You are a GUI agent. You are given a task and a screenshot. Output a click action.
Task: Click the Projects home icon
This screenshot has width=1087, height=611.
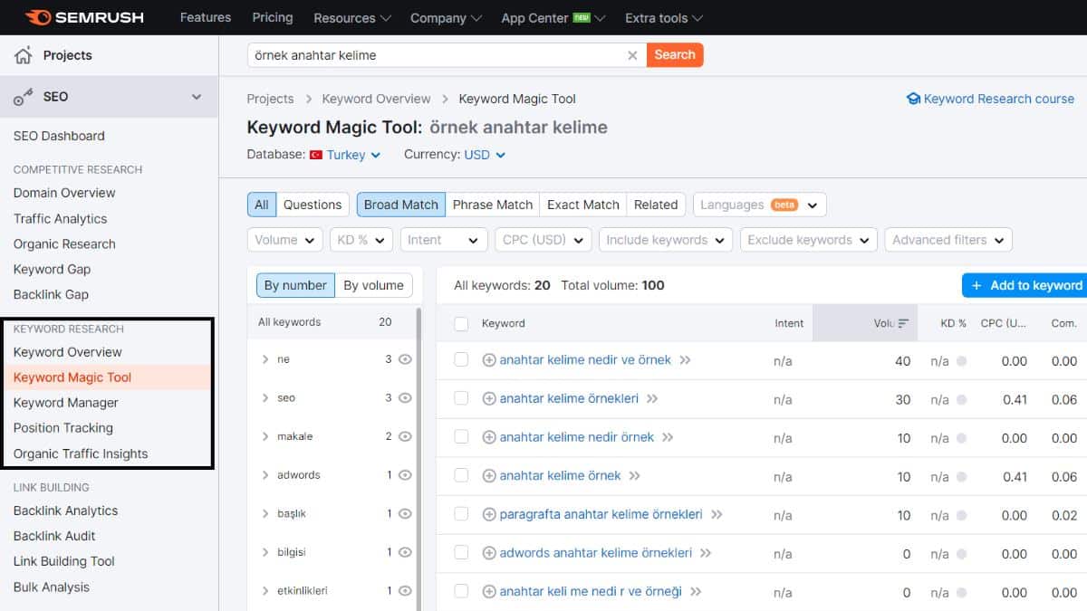24,55
